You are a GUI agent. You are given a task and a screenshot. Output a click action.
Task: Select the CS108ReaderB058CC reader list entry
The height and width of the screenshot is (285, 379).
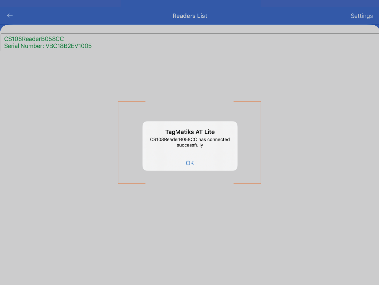click(34, 39)
